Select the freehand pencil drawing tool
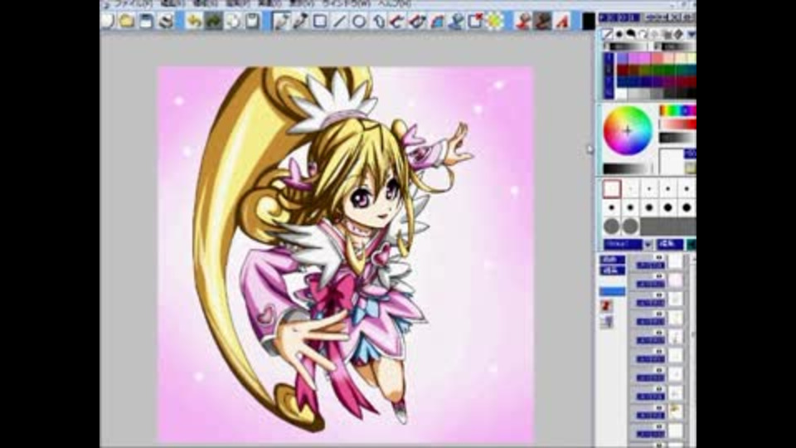The width and height of the screenshot is (796, 448). [x=281, y=21]
